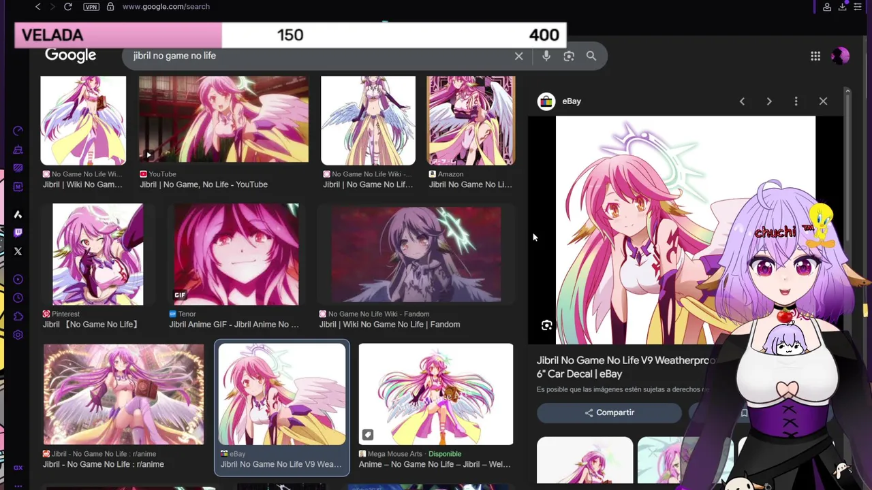The image size is (872, 490).
Task: Click the large eBay Jibril preview image
Action: [x=685, y=230]
